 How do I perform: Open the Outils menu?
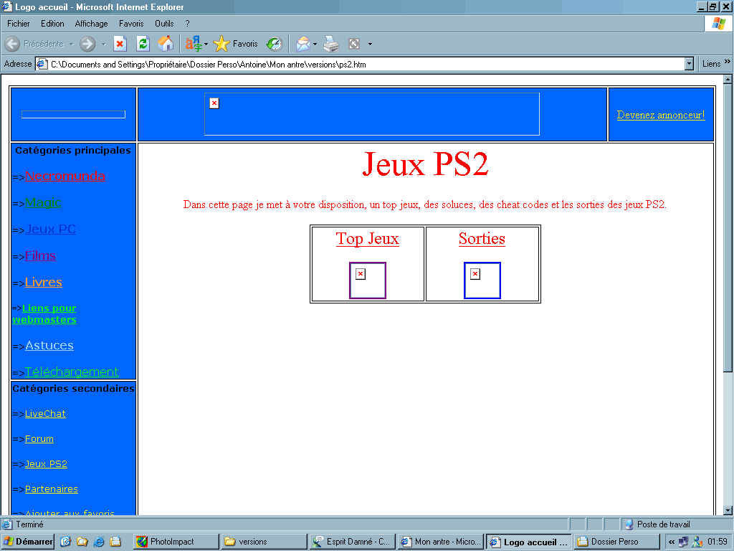point(164,24)
